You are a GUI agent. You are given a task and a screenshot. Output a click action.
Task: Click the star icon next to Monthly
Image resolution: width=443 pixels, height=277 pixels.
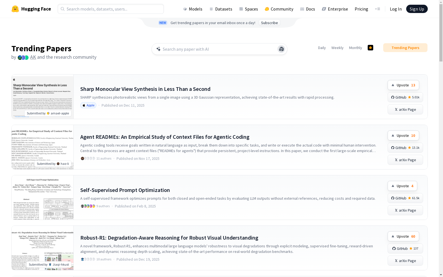click(x=370, y=48)
